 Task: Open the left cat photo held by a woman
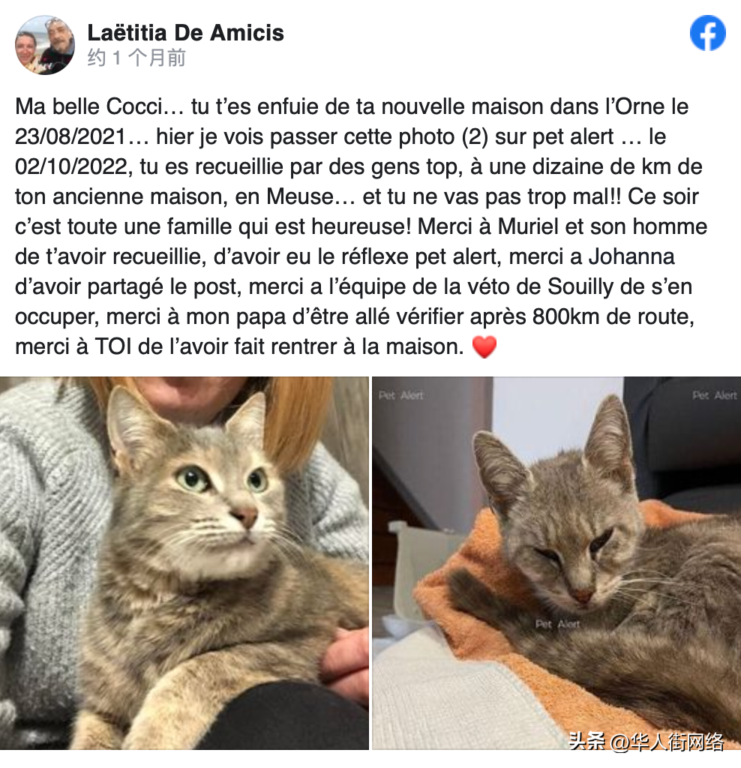point(184,562)
